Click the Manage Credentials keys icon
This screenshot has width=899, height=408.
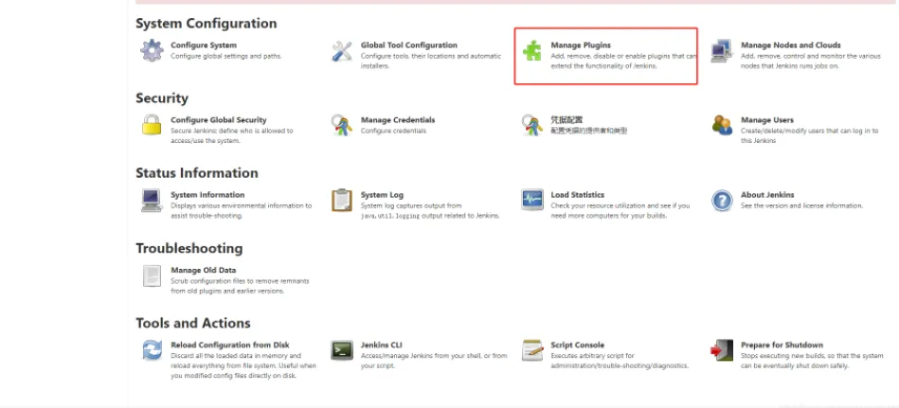[x=342, y=125]
